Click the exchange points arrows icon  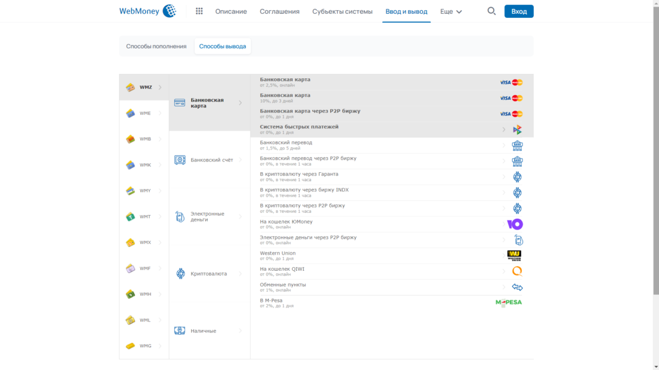[x=517, y=288]
